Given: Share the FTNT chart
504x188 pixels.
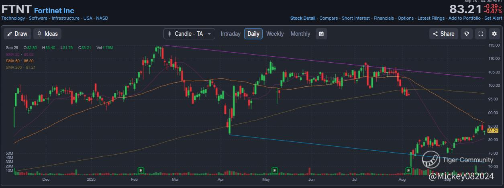Looking at the screenshot, I should click(x=444, y=34).
